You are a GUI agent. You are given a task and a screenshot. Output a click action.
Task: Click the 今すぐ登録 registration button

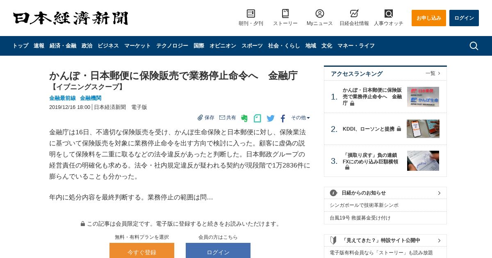142,250
